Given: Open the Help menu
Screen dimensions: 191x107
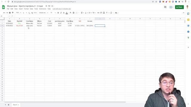Looking at the screenshot, I should pyautogui.click(x=49, y=9).
